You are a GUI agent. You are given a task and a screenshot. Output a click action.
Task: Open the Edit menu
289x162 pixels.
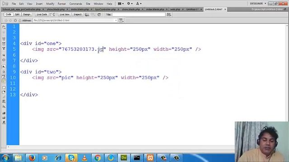[x=21, y=4]
